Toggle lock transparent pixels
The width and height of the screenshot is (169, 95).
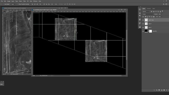click(x=146, y=17)
